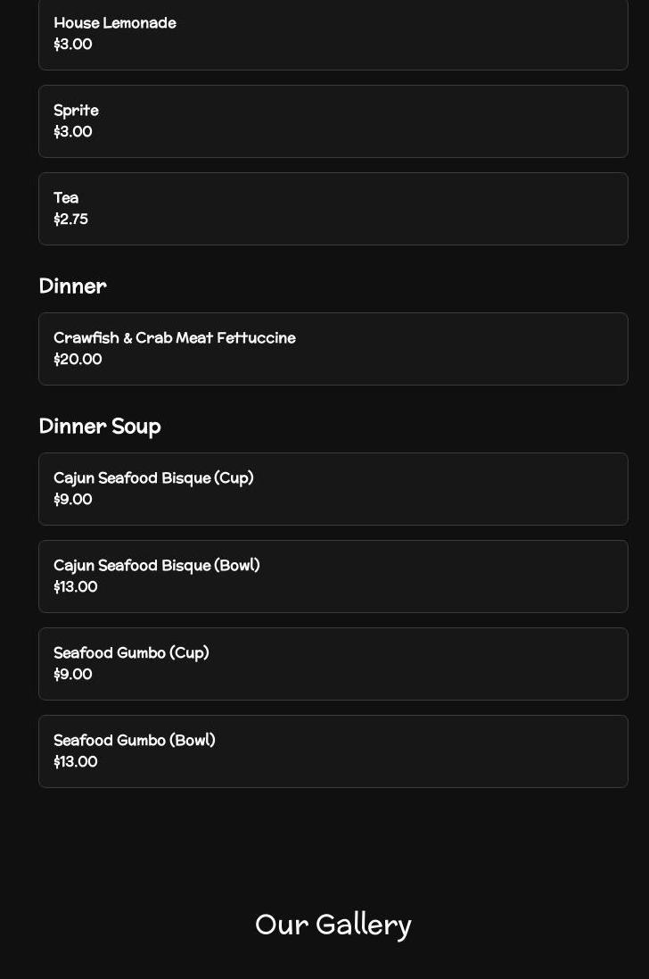
Task: Select the House Lemonade menu item
Action: [x=333, y=34]
